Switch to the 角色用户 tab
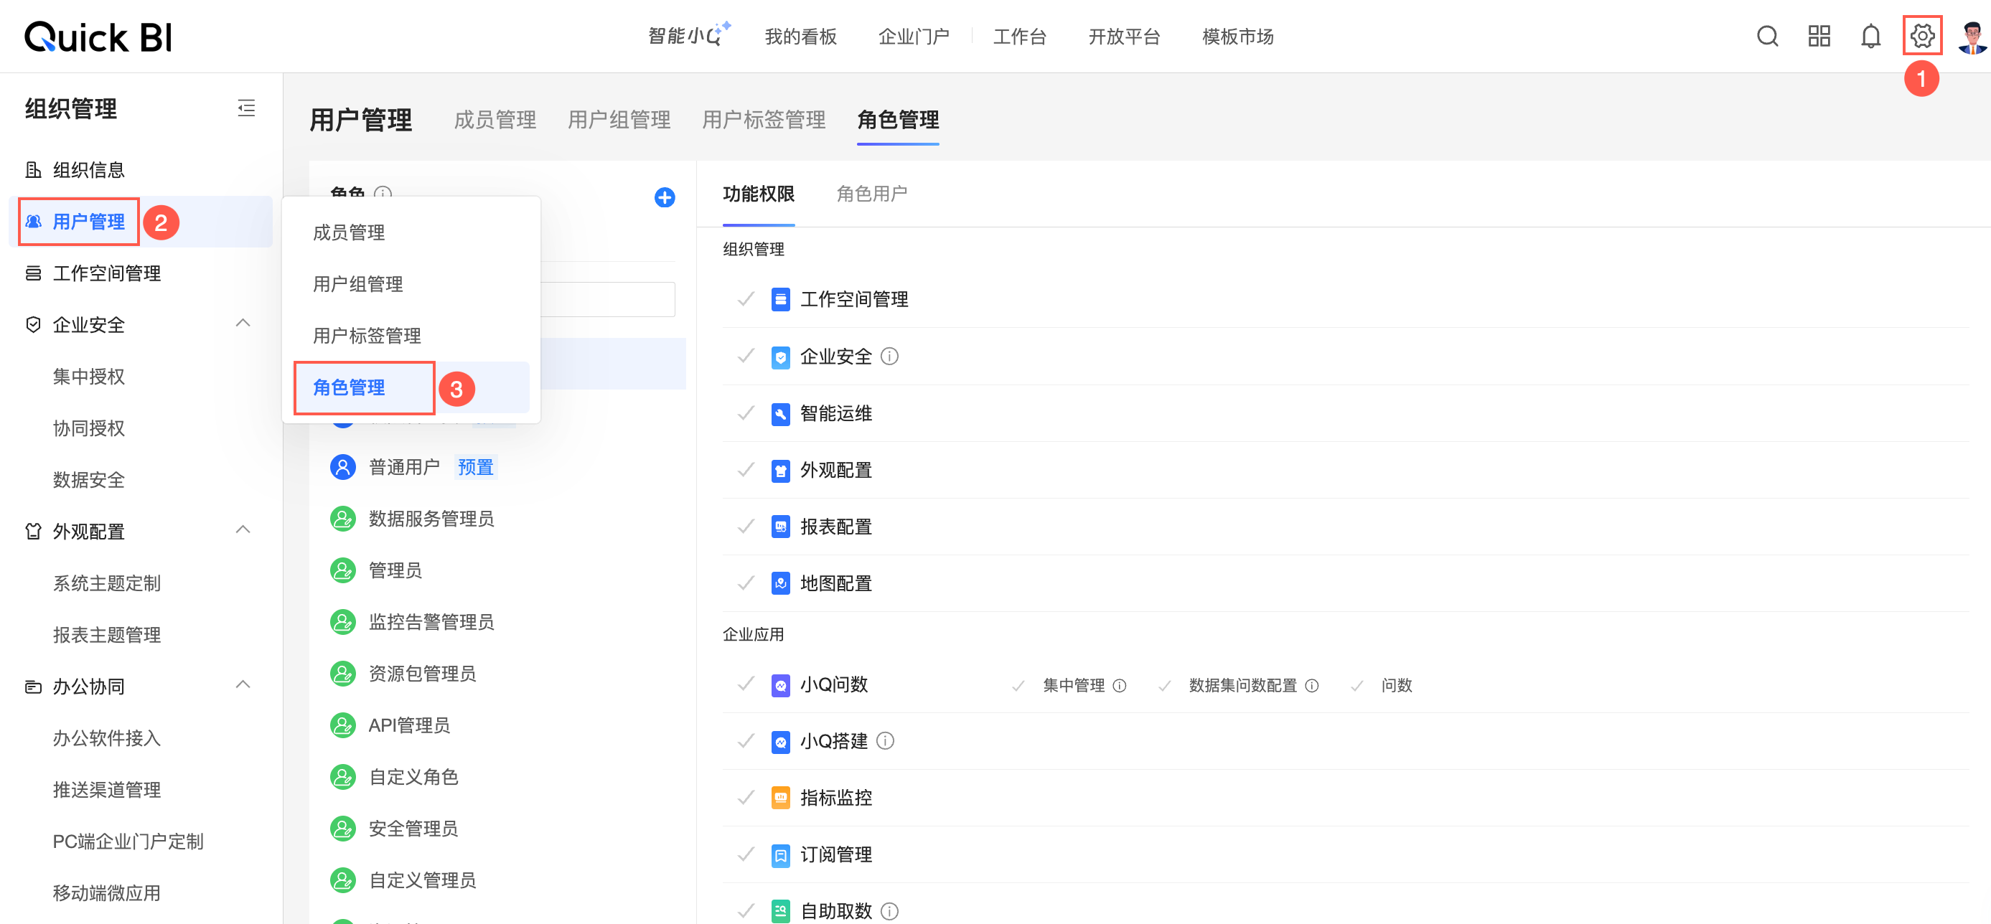The height and width of the screenshot is (924, 1991). [x=871, y=194]
